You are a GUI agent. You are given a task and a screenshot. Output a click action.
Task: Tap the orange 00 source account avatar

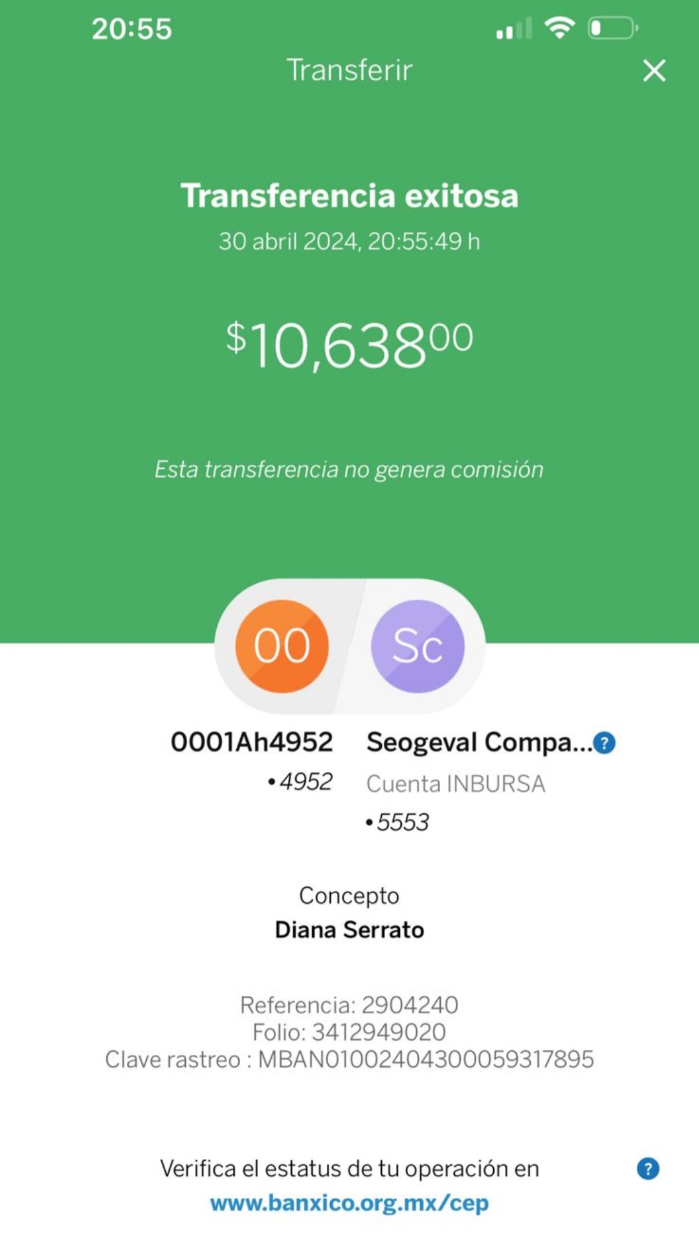coord(282,646)
